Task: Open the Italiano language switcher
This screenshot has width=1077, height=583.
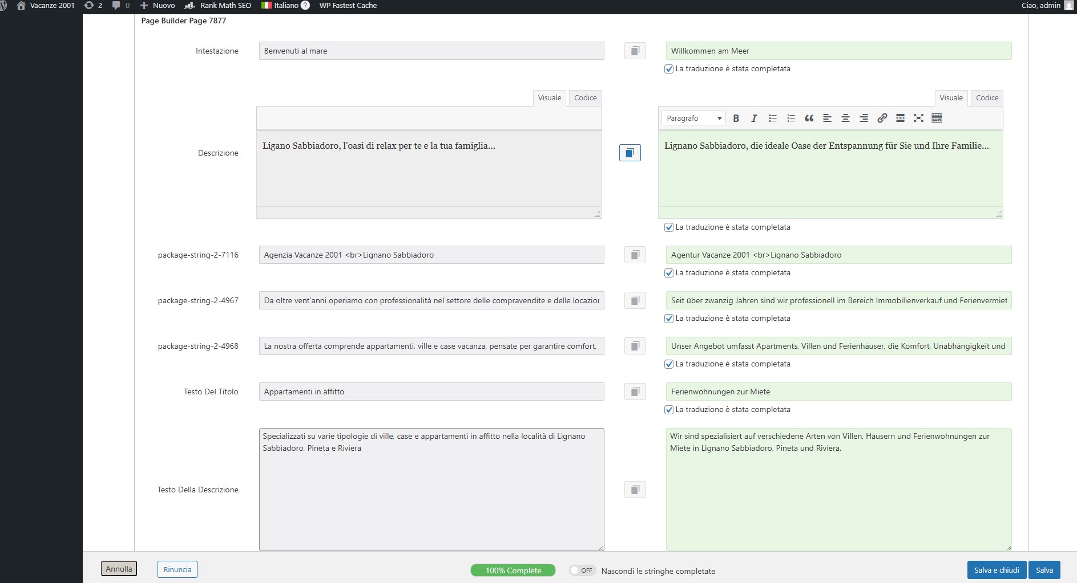Action: tap(285, 6)
